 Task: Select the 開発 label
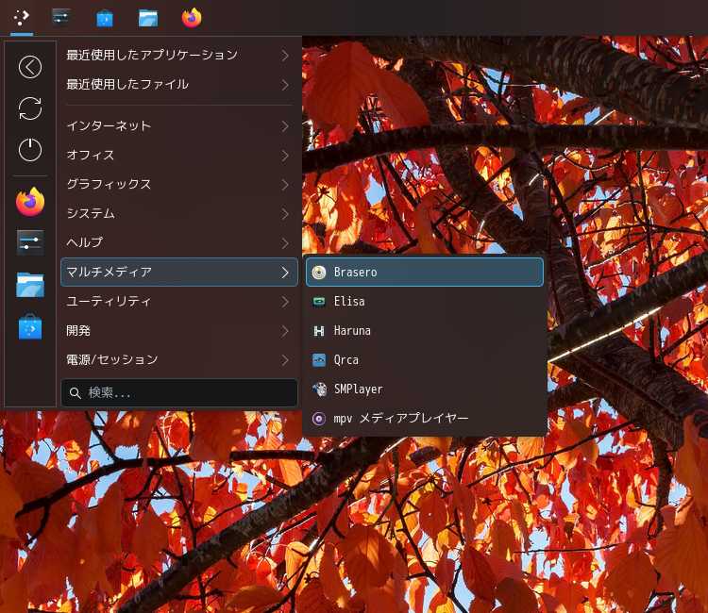tap(78, 331)
